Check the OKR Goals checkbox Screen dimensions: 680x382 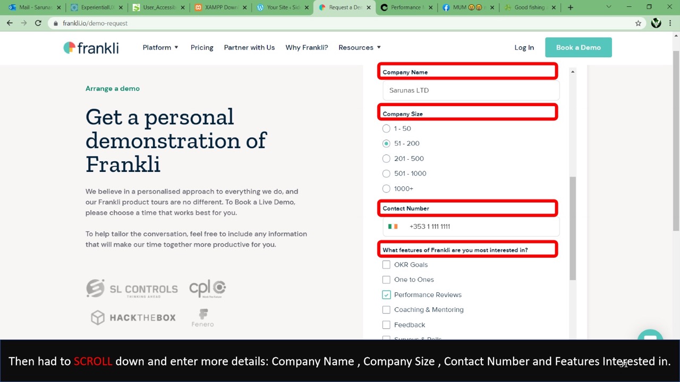386,265
